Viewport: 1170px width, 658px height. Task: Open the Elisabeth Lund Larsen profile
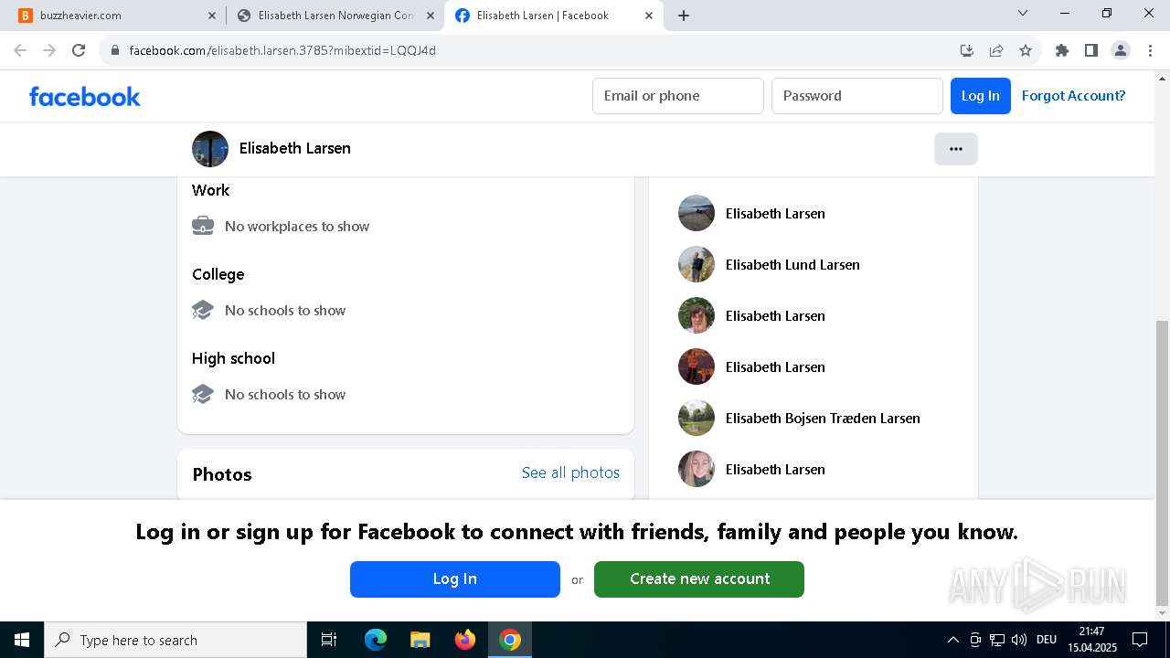coord(792,265)
